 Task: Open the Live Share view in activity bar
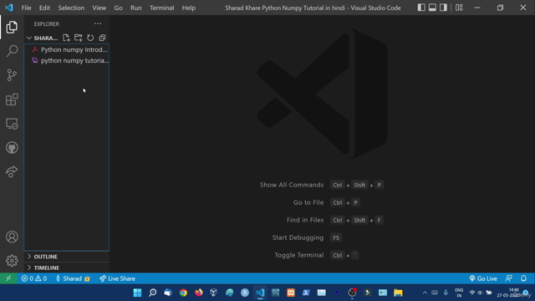12,171
